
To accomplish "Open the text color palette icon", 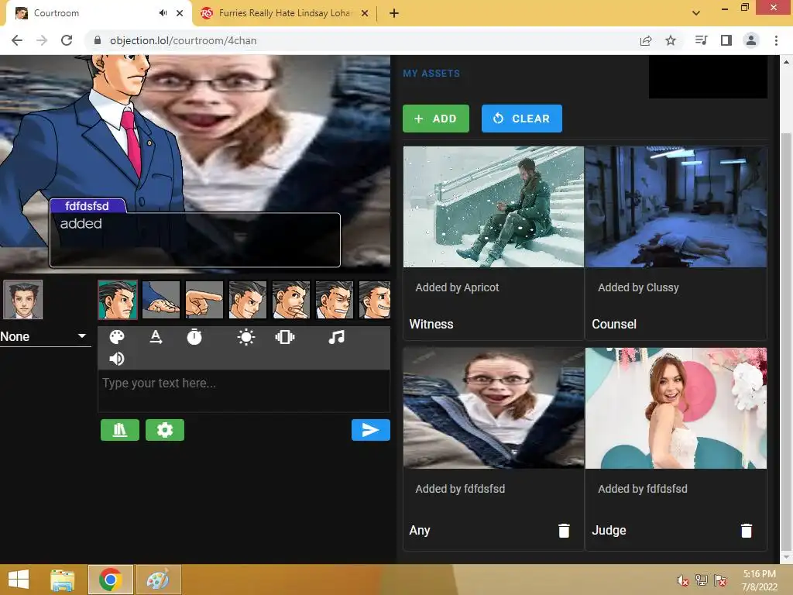I will (x=117, y=337).
